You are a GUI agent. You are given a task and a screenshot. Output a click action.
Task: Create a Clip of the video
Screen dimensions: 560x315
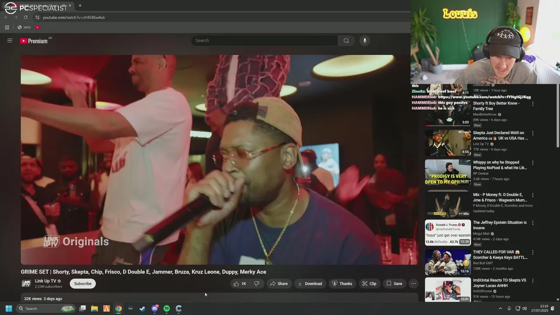369,283
